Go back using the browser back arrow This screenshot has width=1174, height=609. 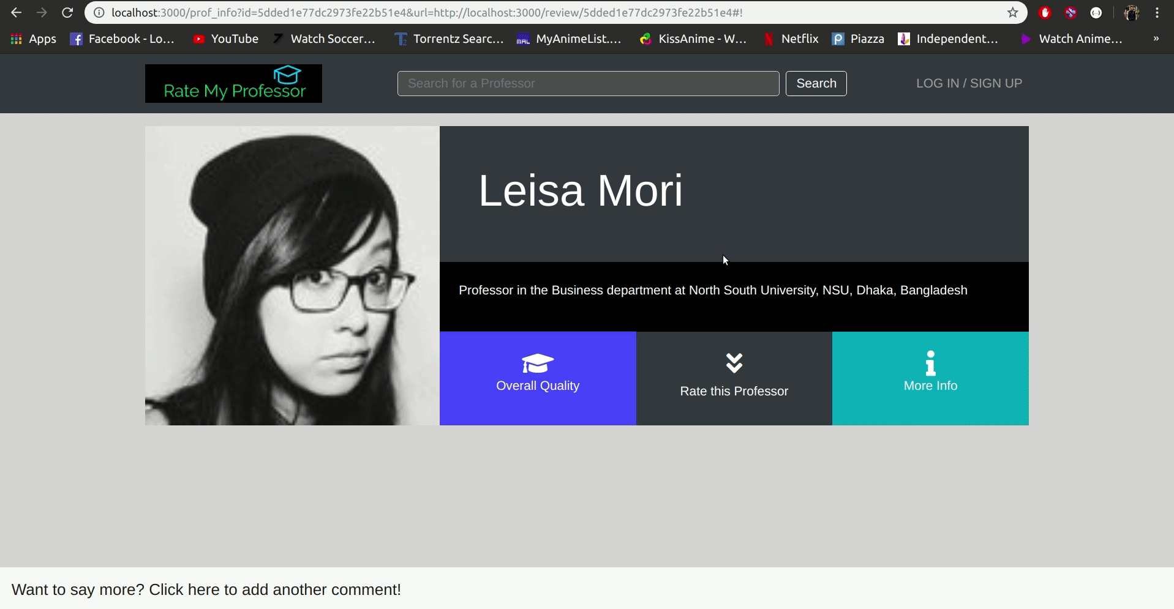[x=17, y=13]
